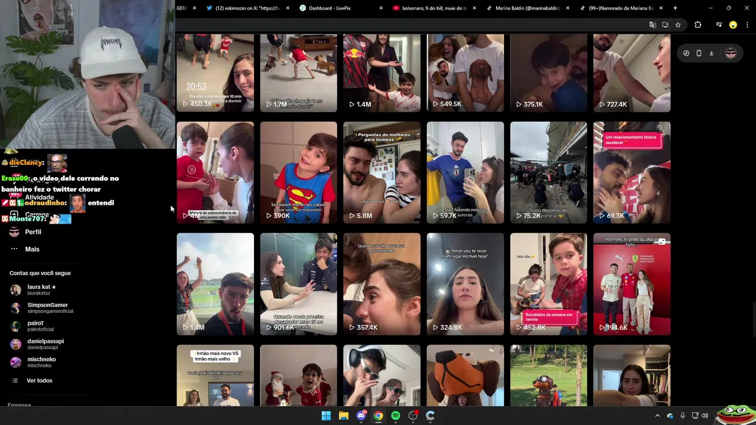Open the video with 549.5K views
Screen dimensions: 756x425
tap(465, 73)
